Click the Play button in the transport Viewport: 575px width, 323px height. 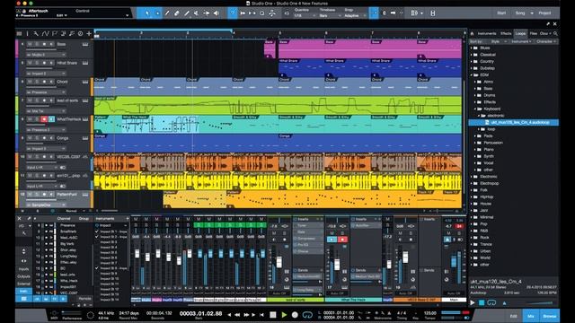(x=284, y=315)
